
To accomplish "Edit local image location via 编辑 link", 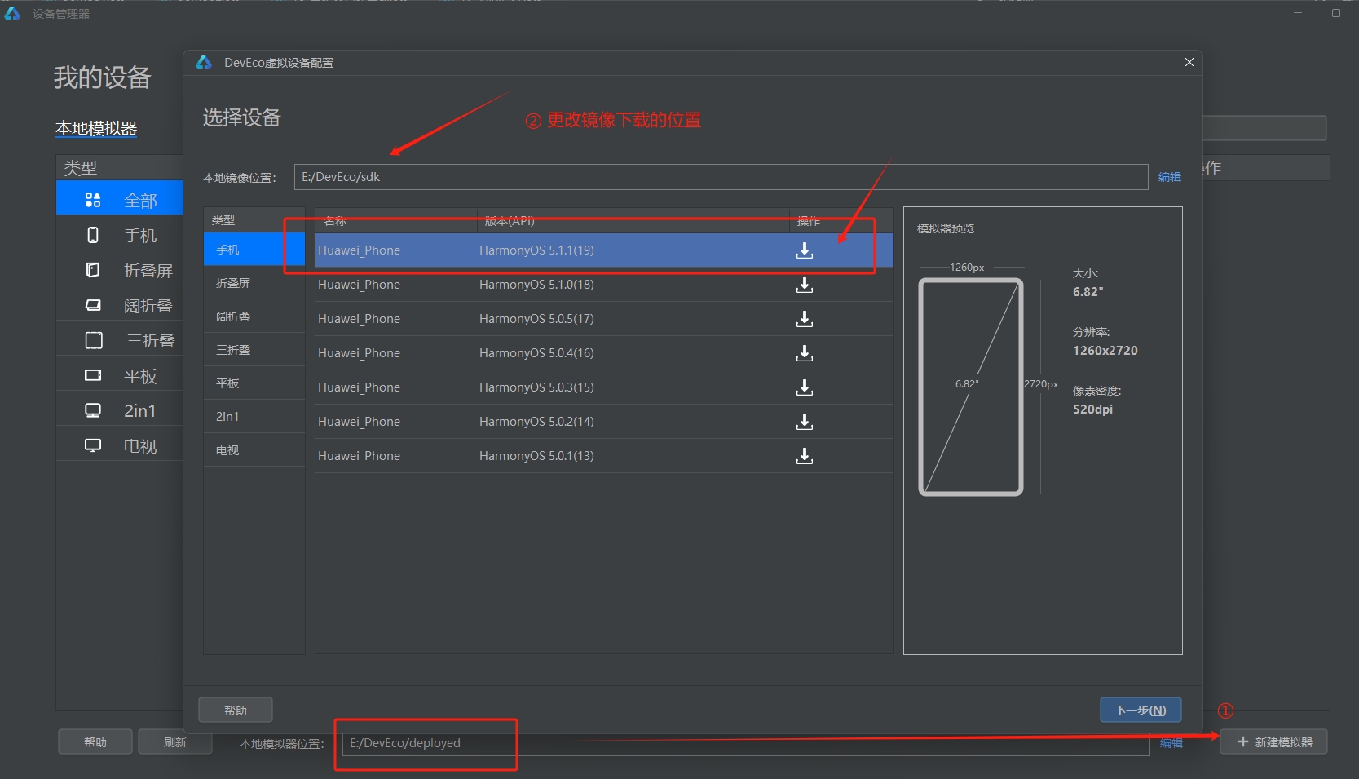I will 1169,177.
